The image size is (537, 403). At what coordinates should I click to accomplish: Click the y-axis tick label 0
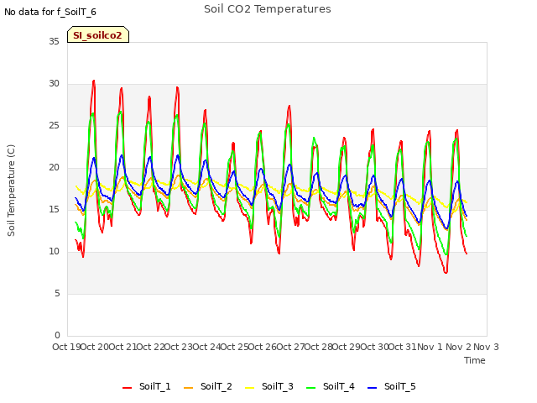coord(57,336)
